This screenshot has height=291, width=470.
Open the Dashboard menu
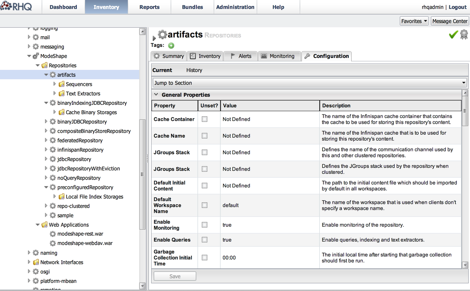[63, 7]
